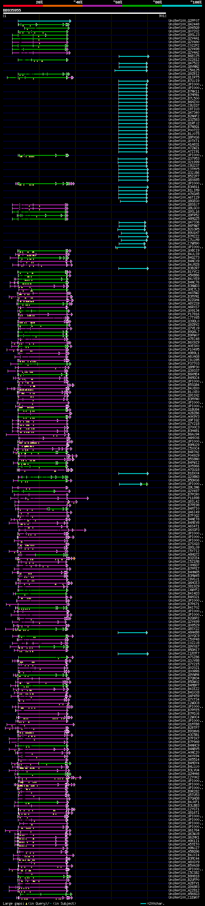Screen dimensions: 205x906
Task: Select hit label UniRef100_Q37953
Action: tap(184, 159)
